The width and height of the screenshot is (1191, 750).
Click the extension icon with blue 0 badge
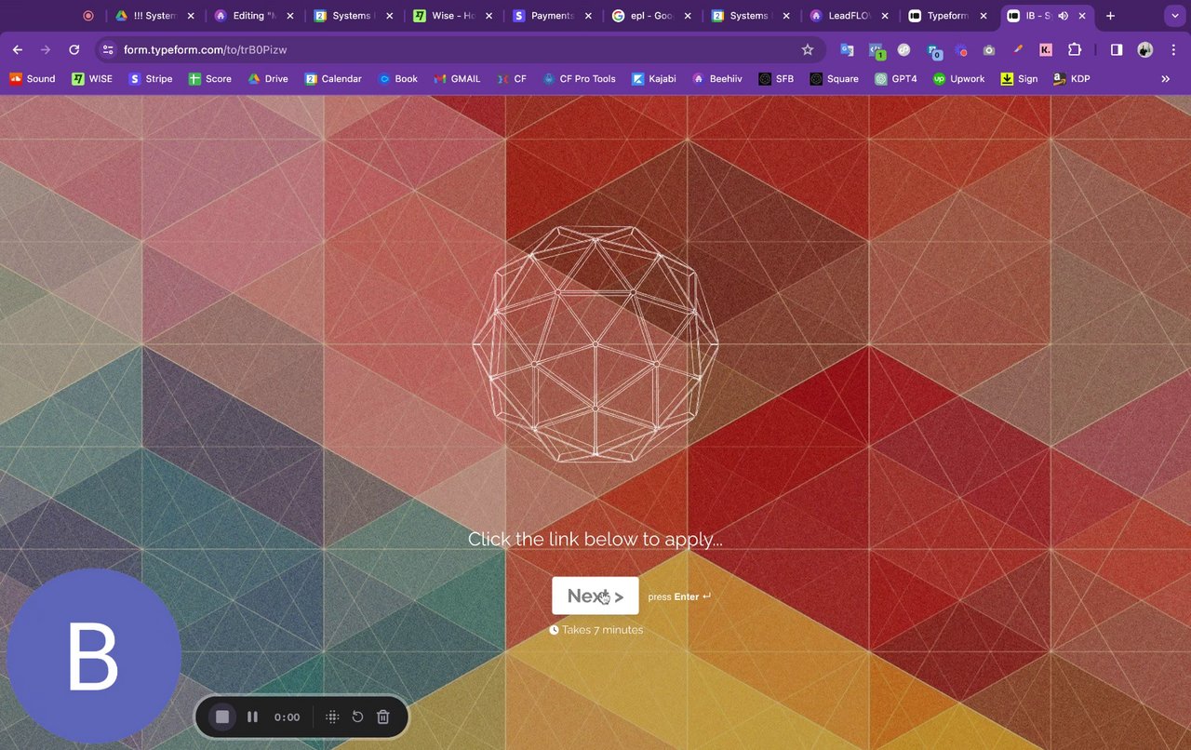click(932, 50)
